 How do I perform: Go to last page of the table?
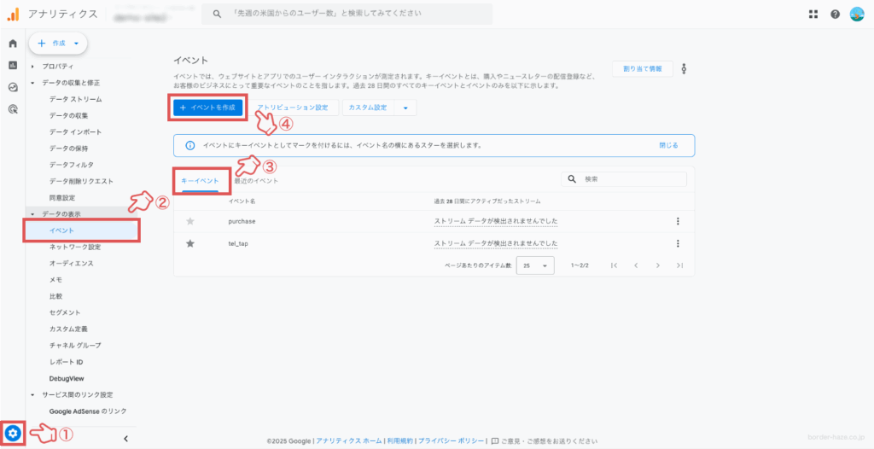(679, 265)
